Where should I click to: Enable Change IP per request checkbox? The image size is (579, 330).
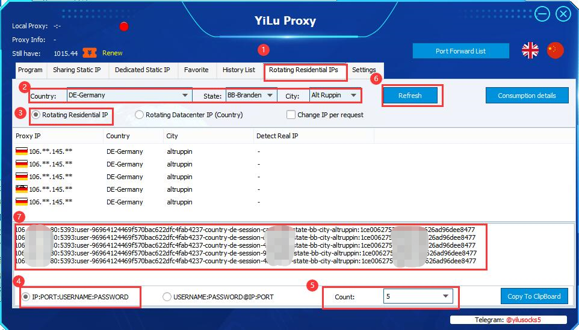coord(291,115)
